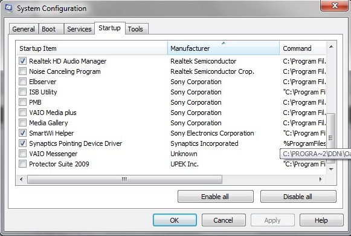Select VAIO Media plus item name
The width and height of the screenshot is (351, 236).
point(53,113)
